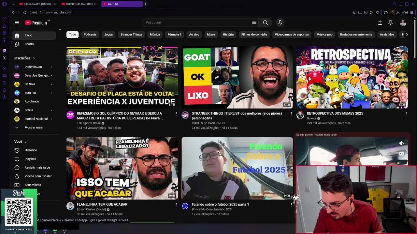Open sidebar player icon
Viewport: 417px width, 234px height.
tap(4, 69)
